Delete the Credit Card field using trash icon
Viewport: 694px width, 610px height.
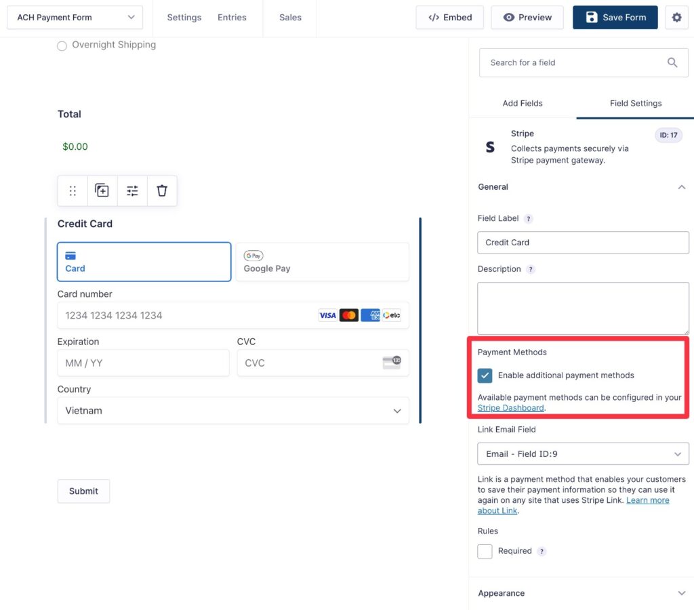[162, 190]
